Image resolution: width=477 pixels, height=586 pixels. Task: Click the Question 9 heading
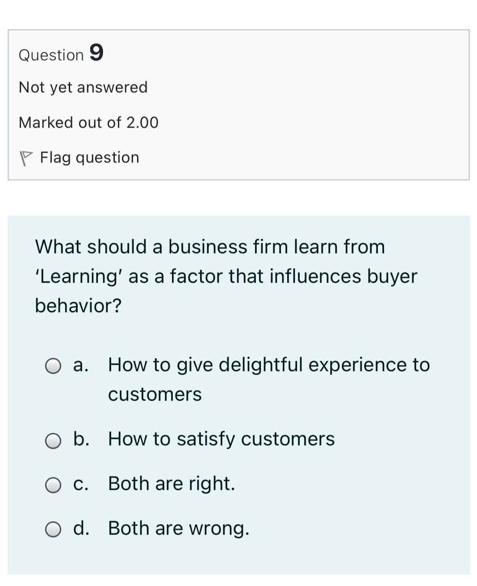coord(61,54)
